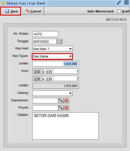Select Salin Memorized option
This screenshot has width=130, height=151.
(100, 11)
